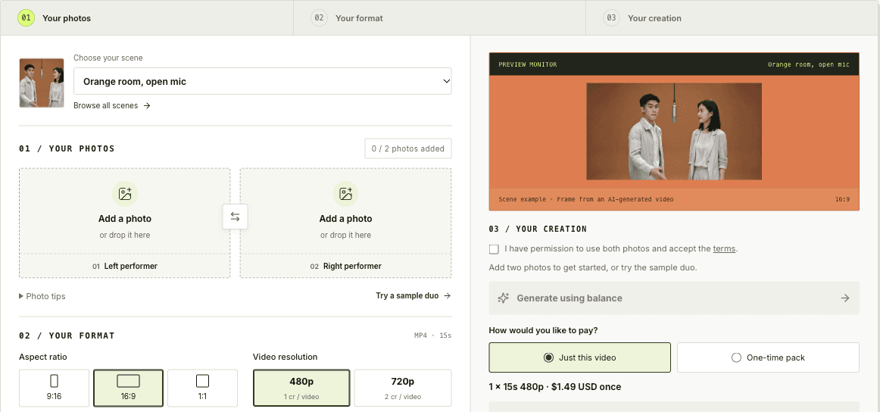Screen dimensions: 880x412
Task: Switch to the Your photos step tab
Action: point(147,18)
